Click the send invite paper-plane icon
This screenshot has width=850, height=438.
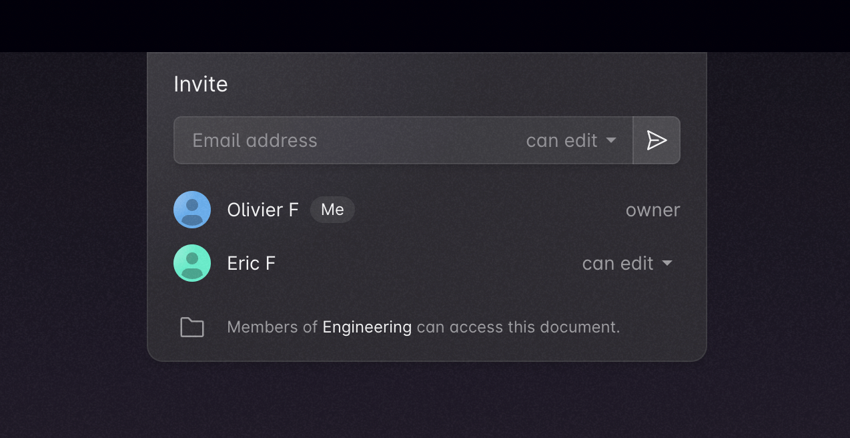pyautogui.click(x=657, y=140)
